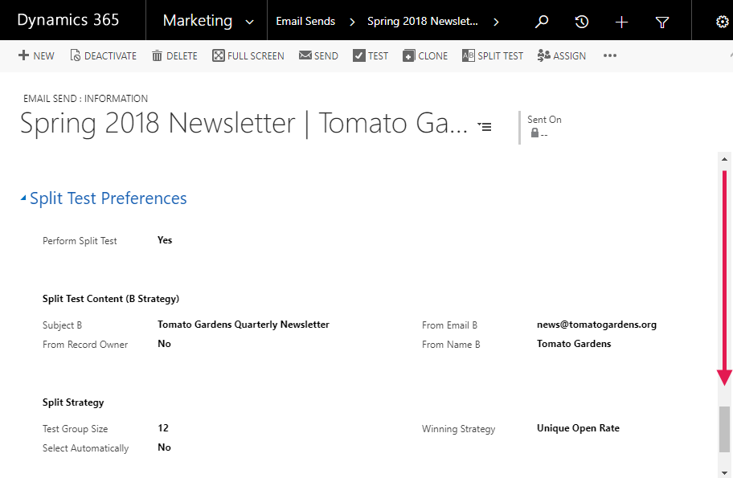Edit From Name B value
The height and width of the screenshot is (478, 733).
point(574,344)
